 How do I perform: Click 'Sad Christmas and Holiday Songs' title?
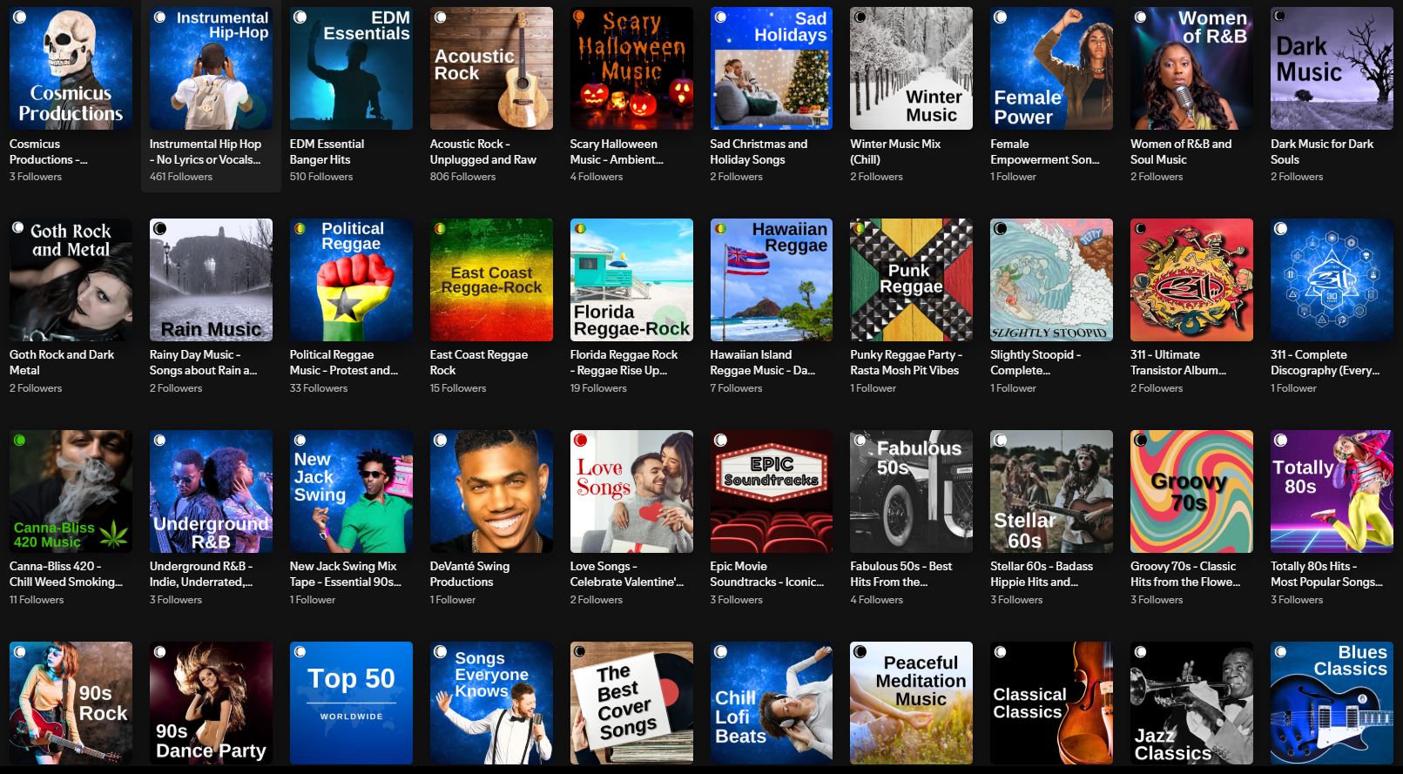(x=759, y=151)
